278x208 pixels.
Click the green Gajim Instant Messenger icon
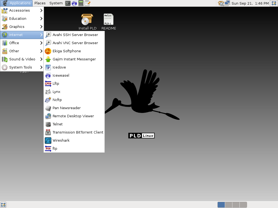coord(48,59)
